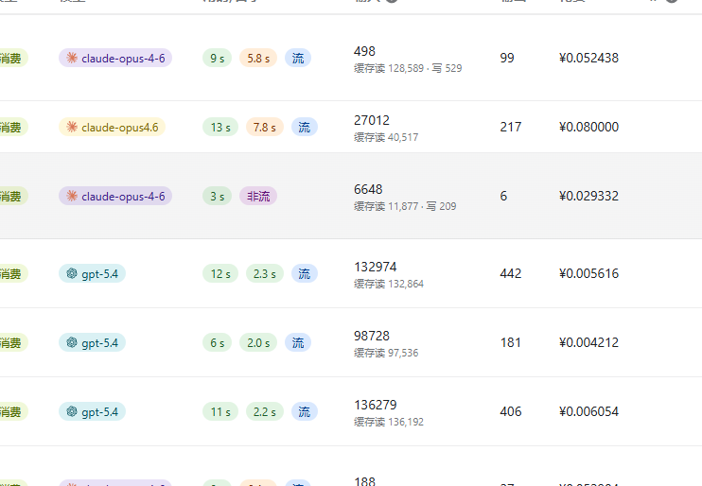The image size is (702, 486).
Task: Click the 流 badge in the 98728 input row
Action: (298, 343)
